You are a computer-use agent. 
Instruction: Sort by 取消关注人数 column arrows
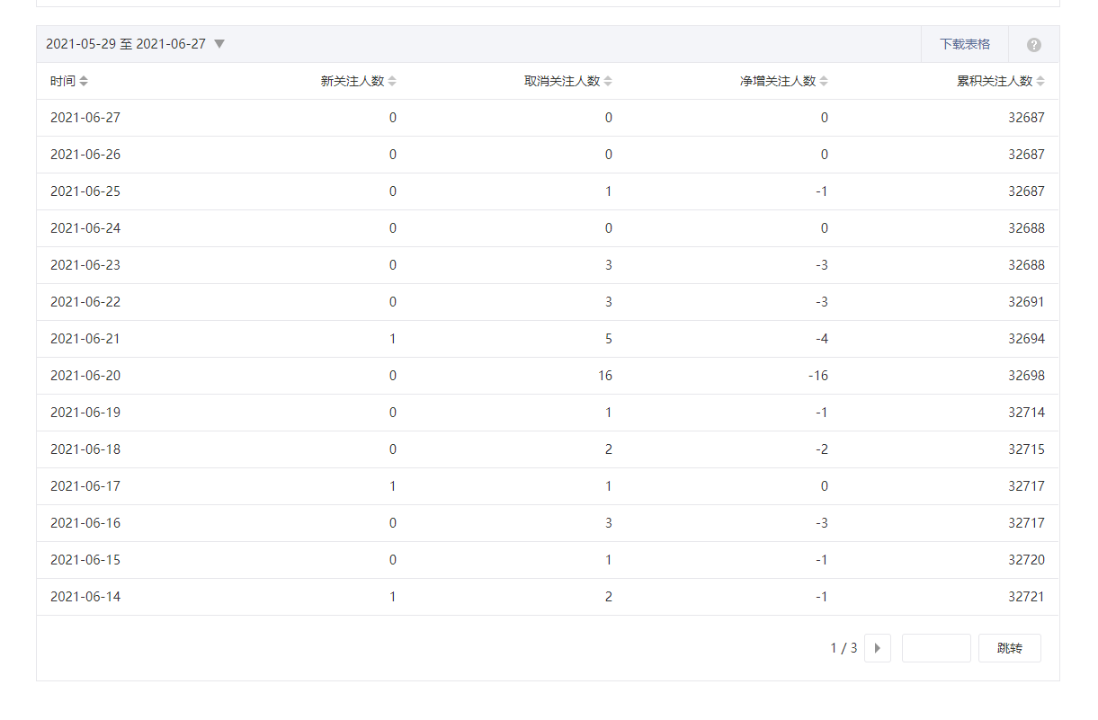608,82
